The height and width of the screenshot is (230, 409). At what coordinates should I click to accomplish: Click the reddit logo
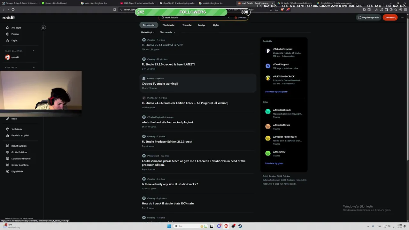click(x=9, y=18)
